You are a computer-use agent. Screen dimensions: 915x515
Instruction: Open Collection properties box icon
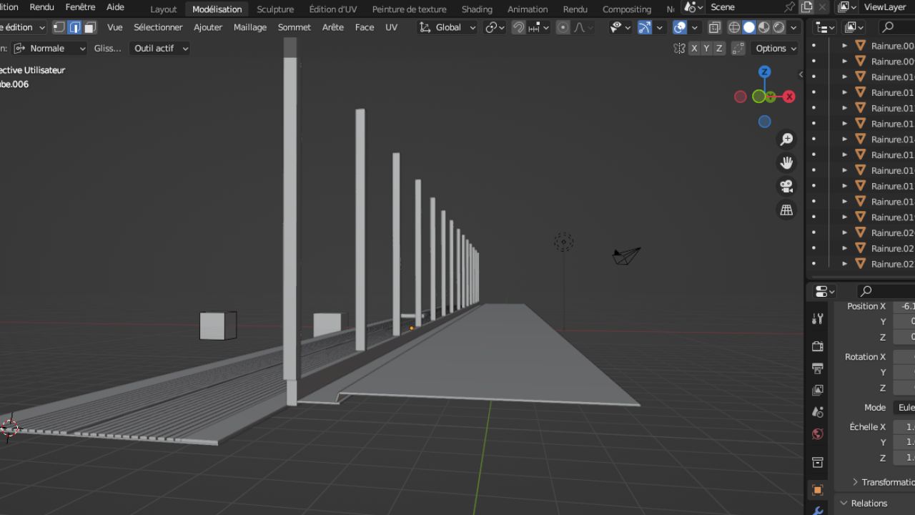818,462
